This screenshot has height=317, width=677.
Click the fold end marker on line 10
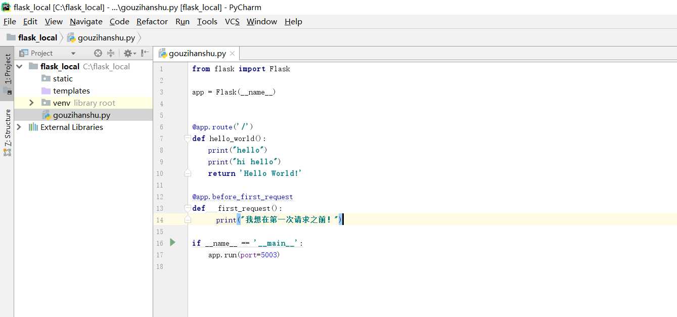pyautogui.click(x=188, y=173)
